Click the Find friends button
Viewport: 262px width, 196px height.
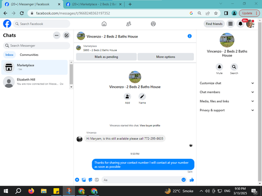[x=214, y=24]
